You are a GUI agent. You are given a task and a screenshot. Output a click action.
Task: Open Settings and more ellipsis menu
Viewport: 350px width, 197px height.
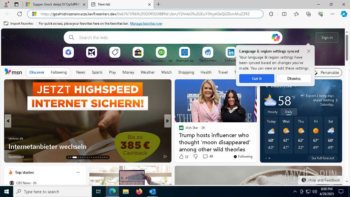tap(332, 14)
